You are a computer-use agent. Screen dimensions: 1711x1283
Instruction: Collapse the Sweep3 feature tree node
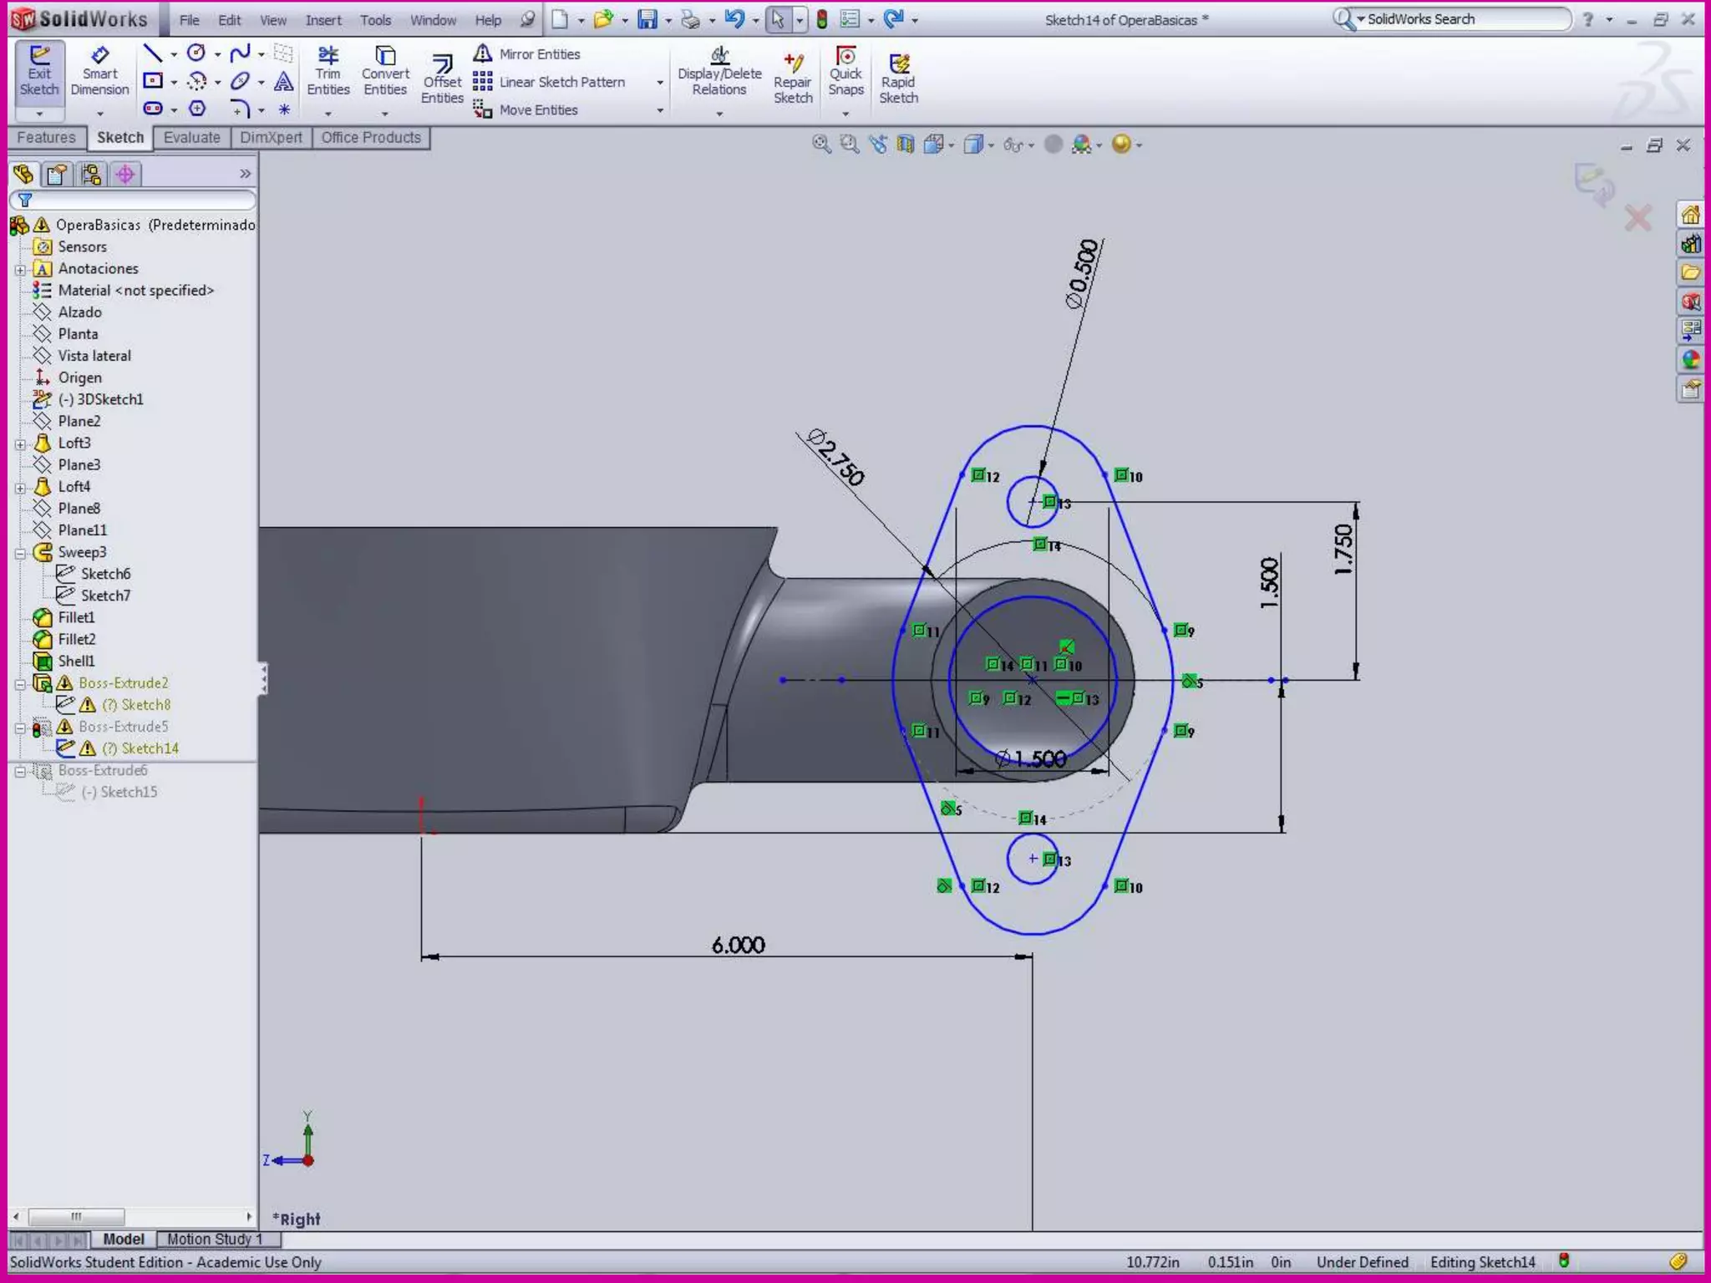(20, 553)
